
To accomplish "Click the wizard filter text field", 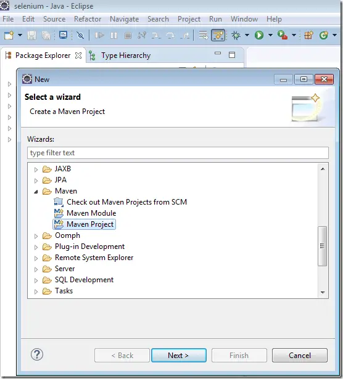I will pos(178,153).
